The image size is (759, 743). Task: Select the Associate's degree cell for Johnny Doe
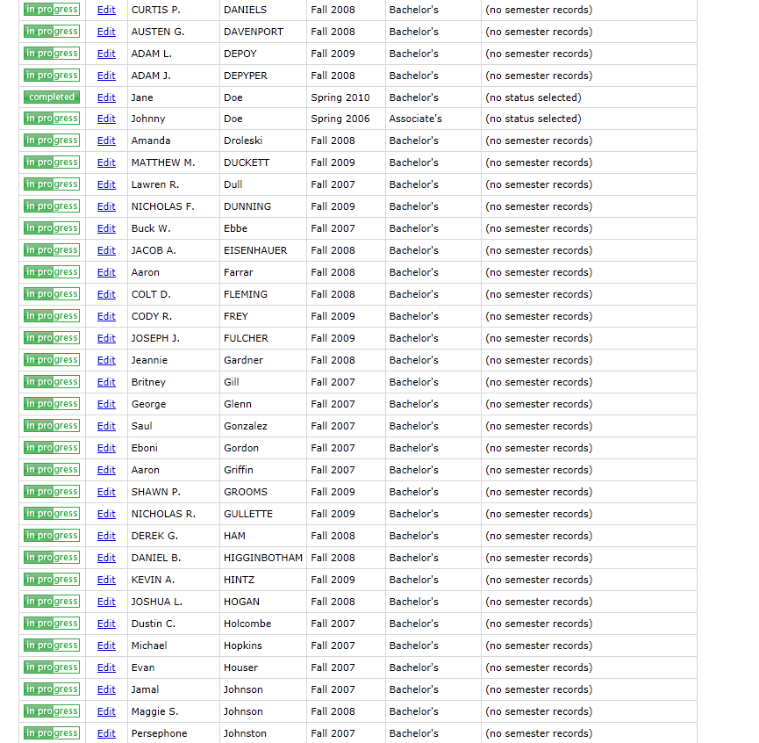point(416,119)
